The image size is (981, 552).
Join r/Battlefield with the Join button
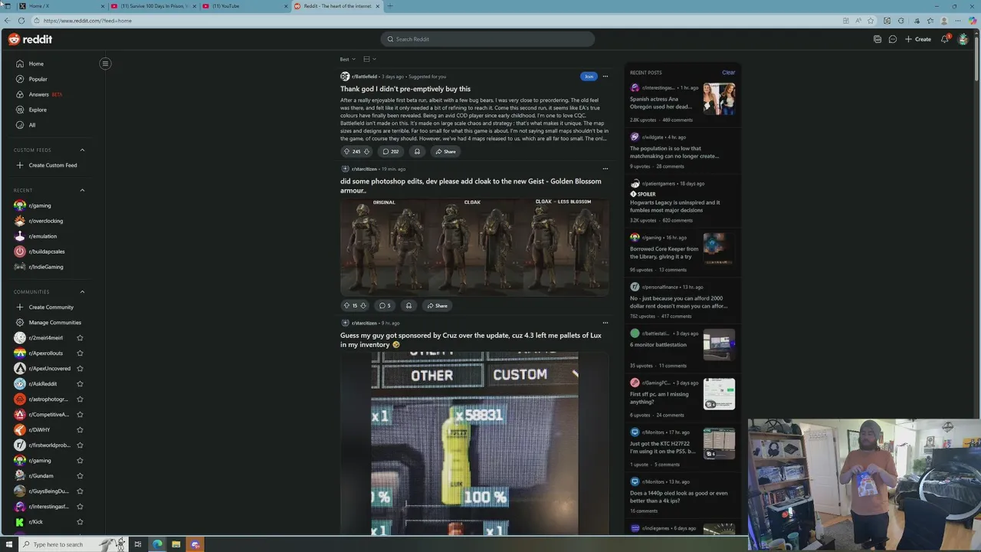(589, 77)
